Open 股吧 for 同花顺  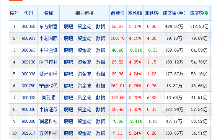pos(68,98)
